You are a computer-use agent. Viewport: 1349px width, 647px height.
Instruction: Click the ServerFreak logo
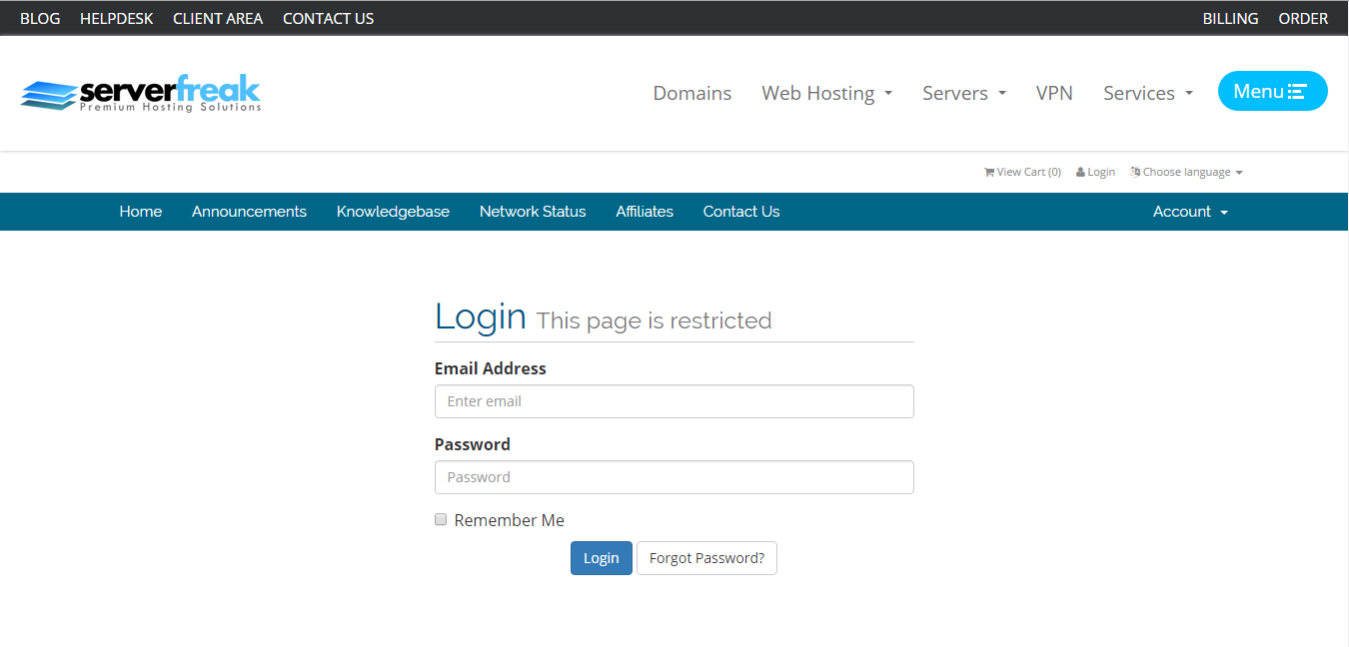(x=141, y=93)
